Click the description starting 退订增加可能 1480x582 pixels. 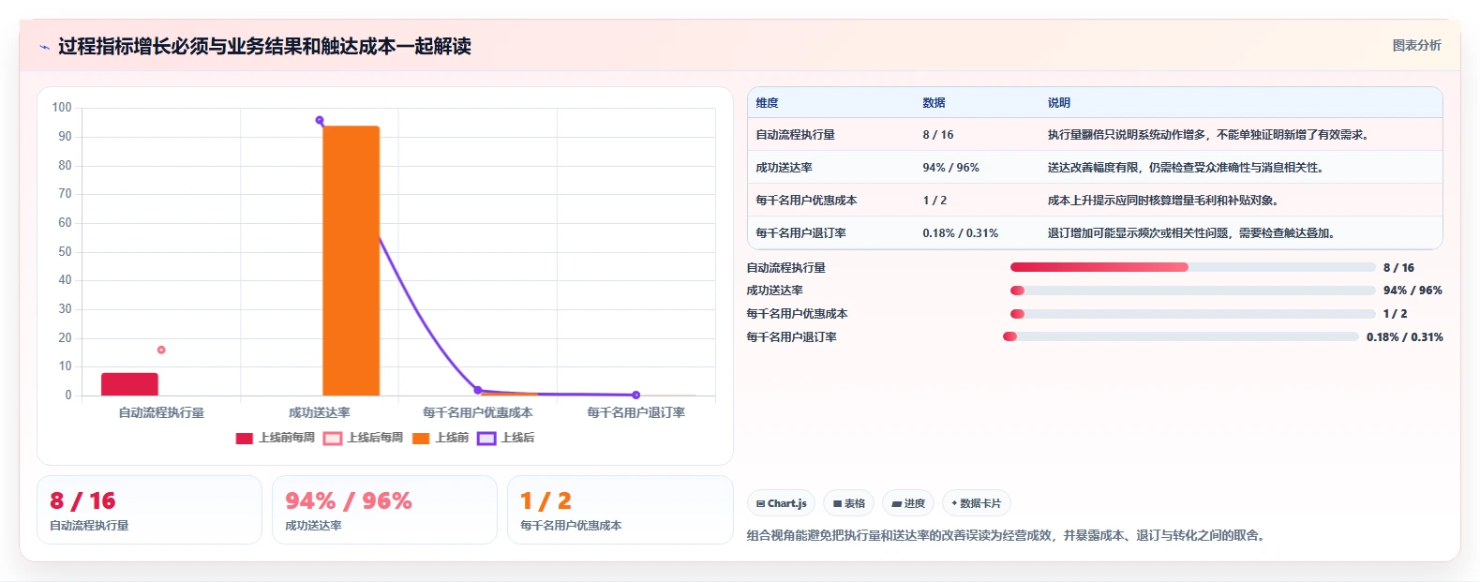tap(1192, 233)
